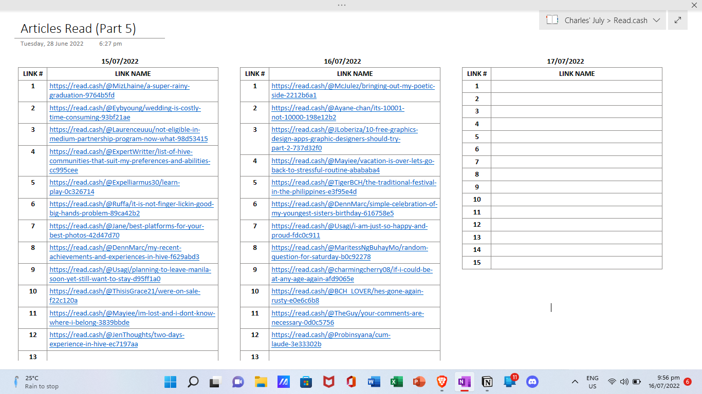Open blue slanted-stripes app on taskbar

click(x=283, y=382)
